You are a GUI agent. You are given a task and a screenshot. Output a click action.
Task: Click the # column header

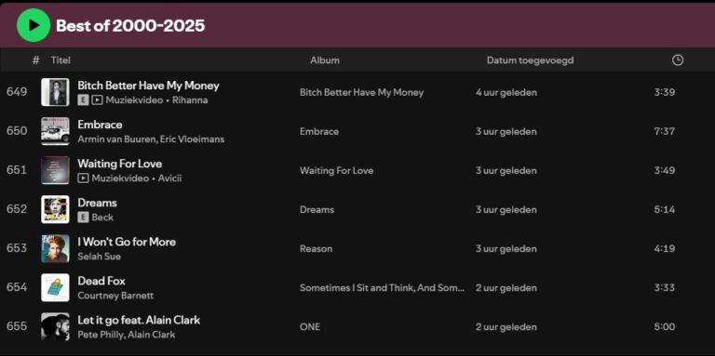click(36, 60)
